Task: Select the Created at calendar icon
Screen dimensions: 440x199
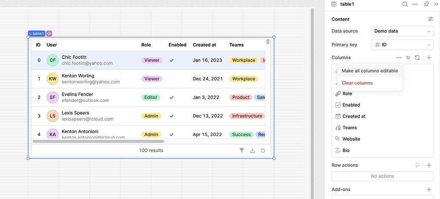Action: (338, 116)
